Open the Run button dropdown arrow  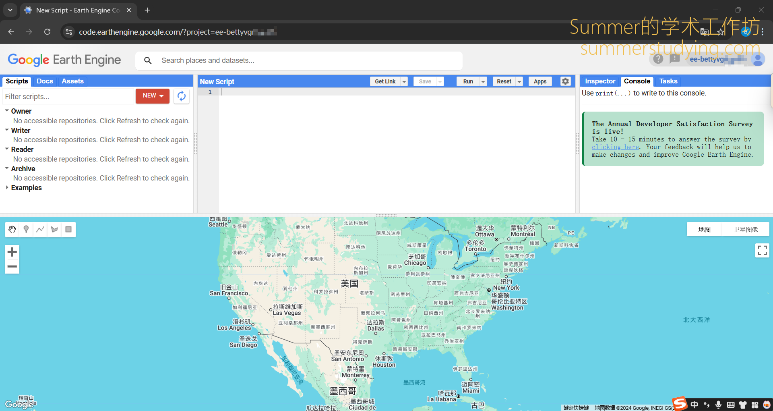(x=483, y=82)
